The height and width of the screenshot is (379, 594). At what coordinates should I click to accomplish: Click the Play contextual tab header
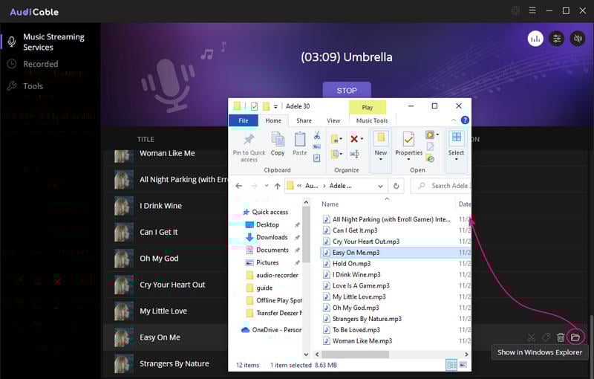367,107
